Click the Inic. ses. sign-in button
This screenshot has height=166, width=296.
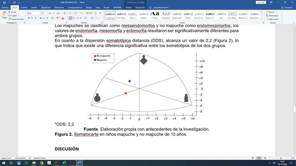[261, 2]
